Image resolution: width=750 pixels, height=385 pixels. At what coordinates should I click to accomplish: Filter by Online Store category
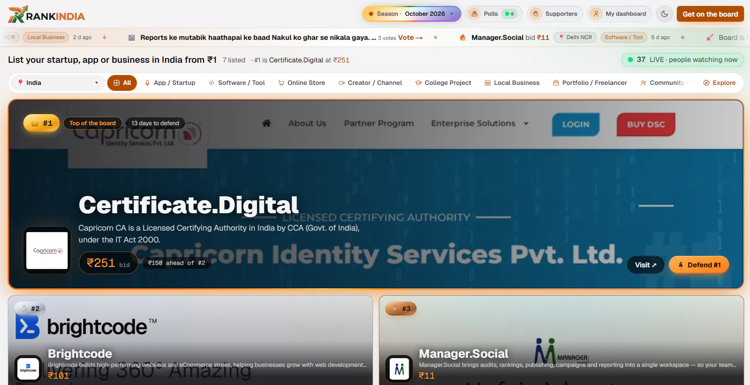pyautogui.click(x=301, y=83)
